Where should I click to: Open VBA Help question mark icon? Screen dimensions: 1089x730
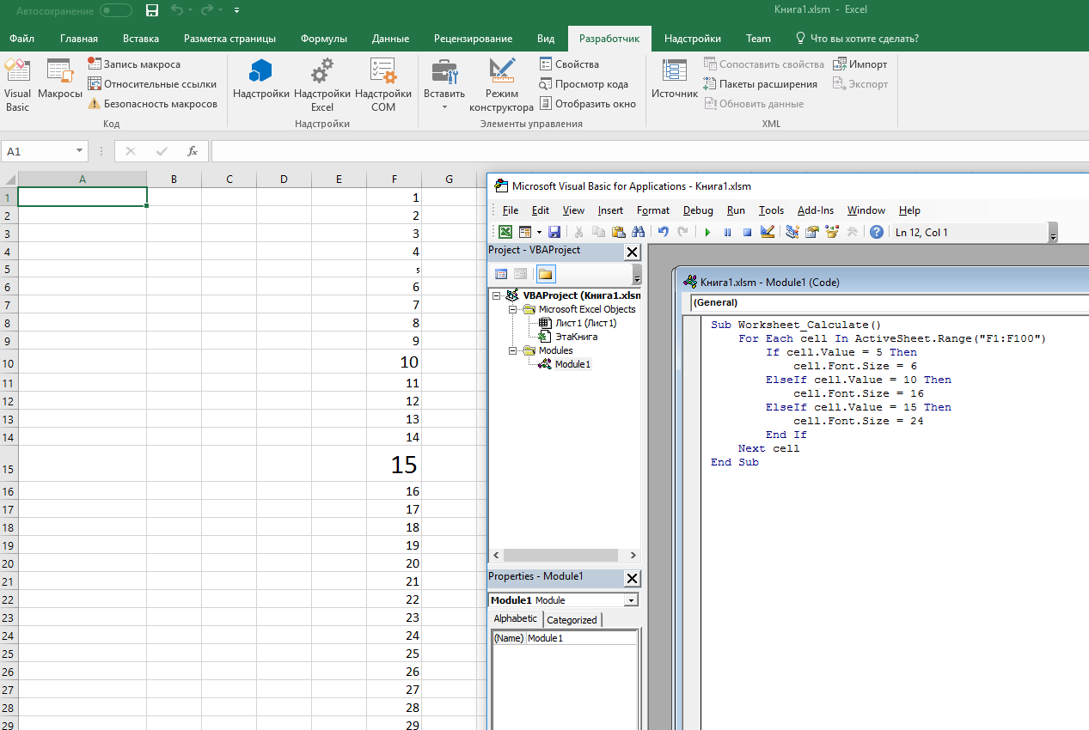(876, 232)
